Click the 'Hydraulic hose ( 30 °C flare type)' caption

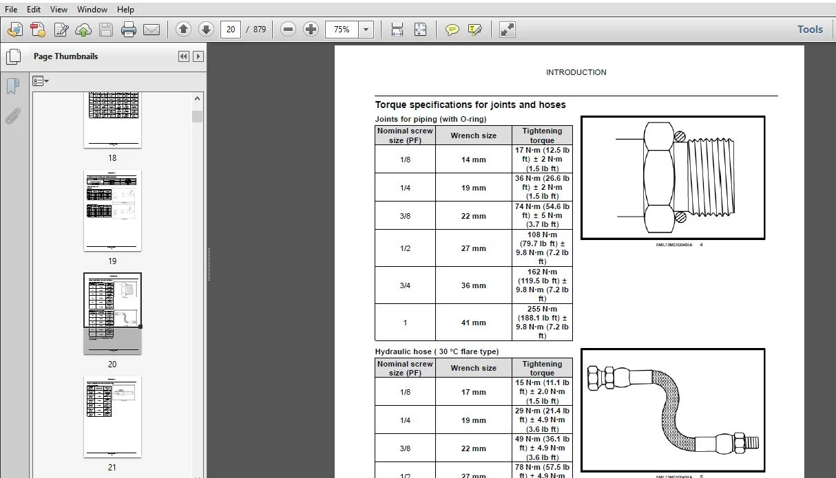click(x=437, y=351)
